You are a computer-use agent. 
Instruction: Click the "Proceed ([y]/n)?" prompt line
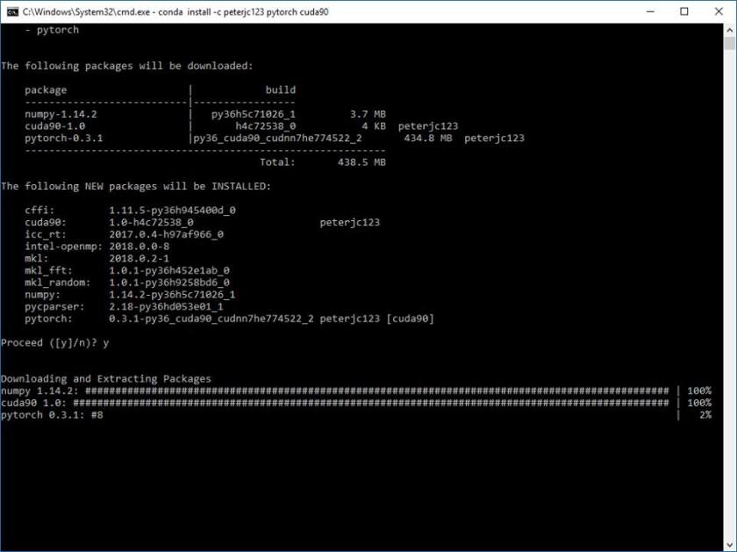click(x=54, y=342)
